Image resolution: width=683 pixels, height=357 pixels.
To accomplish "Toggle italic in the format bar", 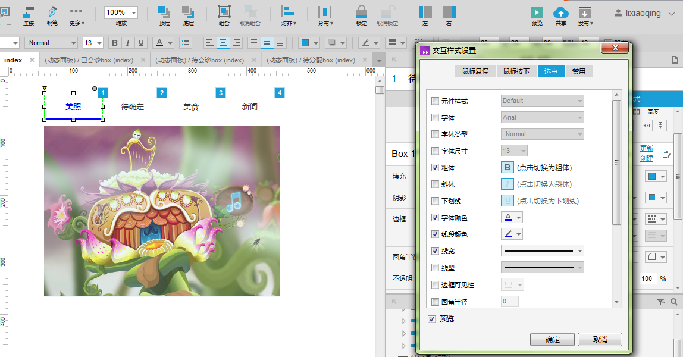I will (x=128, y=43).
